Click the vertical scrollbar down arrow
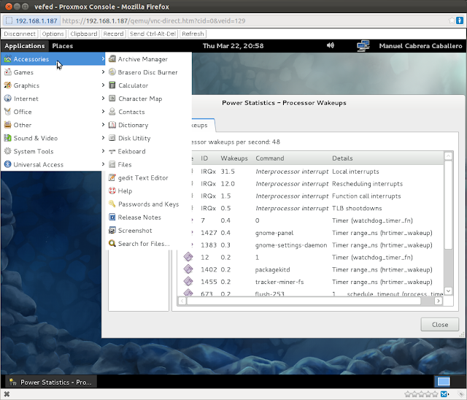The height and width of the screenshot is (400, 467). pos(448,291)
